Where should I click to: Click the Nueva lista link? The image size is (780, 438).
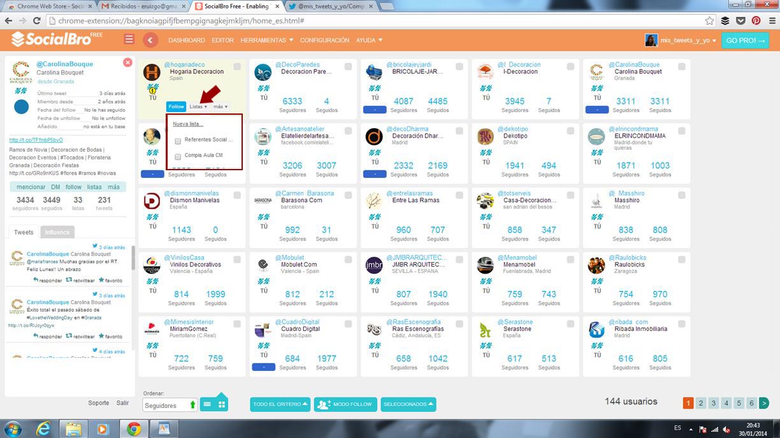point(188,124)
